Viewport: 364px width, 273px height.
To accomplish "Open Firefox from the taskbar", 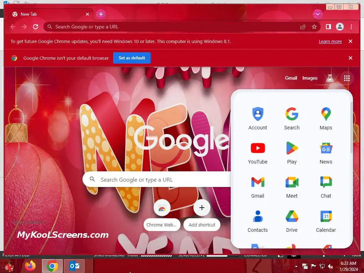I will point(30,266).
